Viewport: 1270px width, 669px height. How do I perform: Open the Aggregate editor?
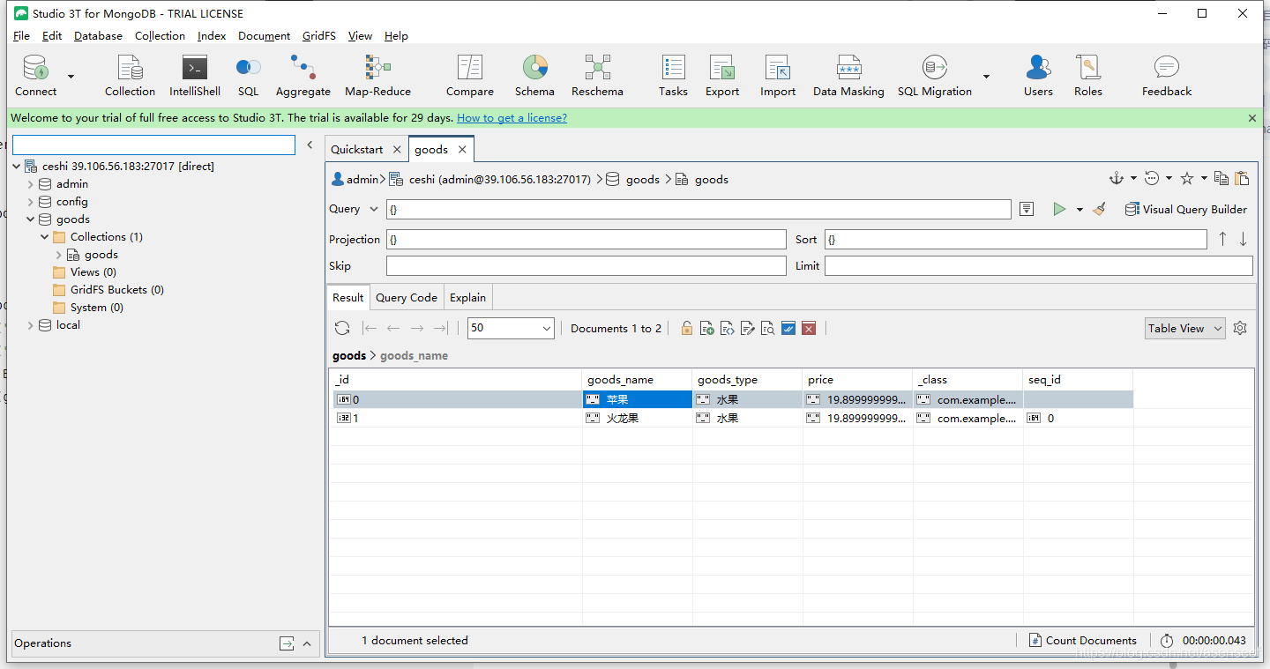pyautogui.click(x=303, y=76)
